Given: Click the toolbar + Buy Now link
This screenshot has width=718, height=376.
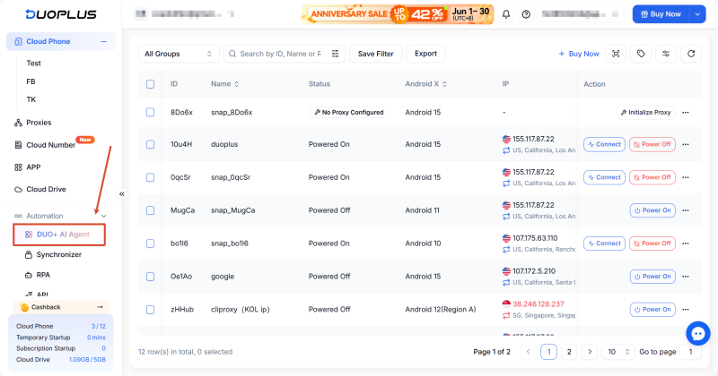Looking at the screenshot, I should 579,54.
